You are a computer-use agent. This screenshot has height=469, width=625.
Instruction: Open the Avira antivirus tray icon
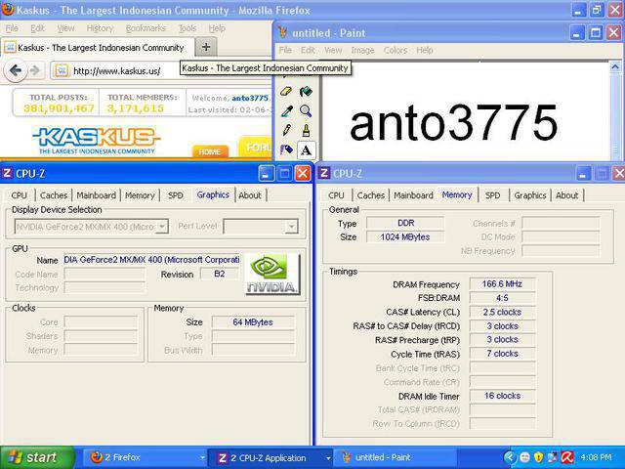click(x=567, y=457)
